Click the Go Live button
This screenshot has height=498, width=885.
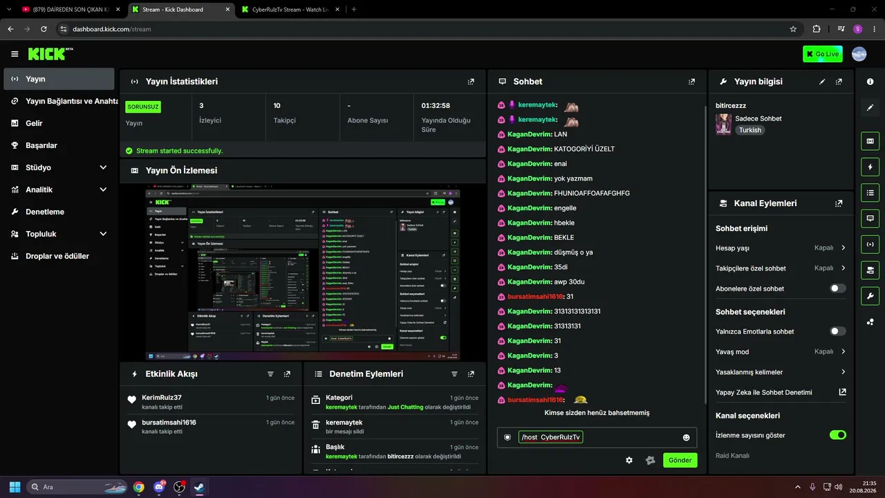click(822, 54)
